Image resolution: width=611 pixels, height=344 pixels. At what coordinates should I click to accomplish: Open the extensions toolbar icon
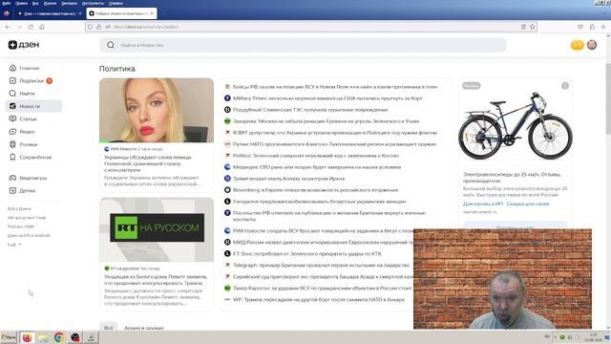(592, 27)
